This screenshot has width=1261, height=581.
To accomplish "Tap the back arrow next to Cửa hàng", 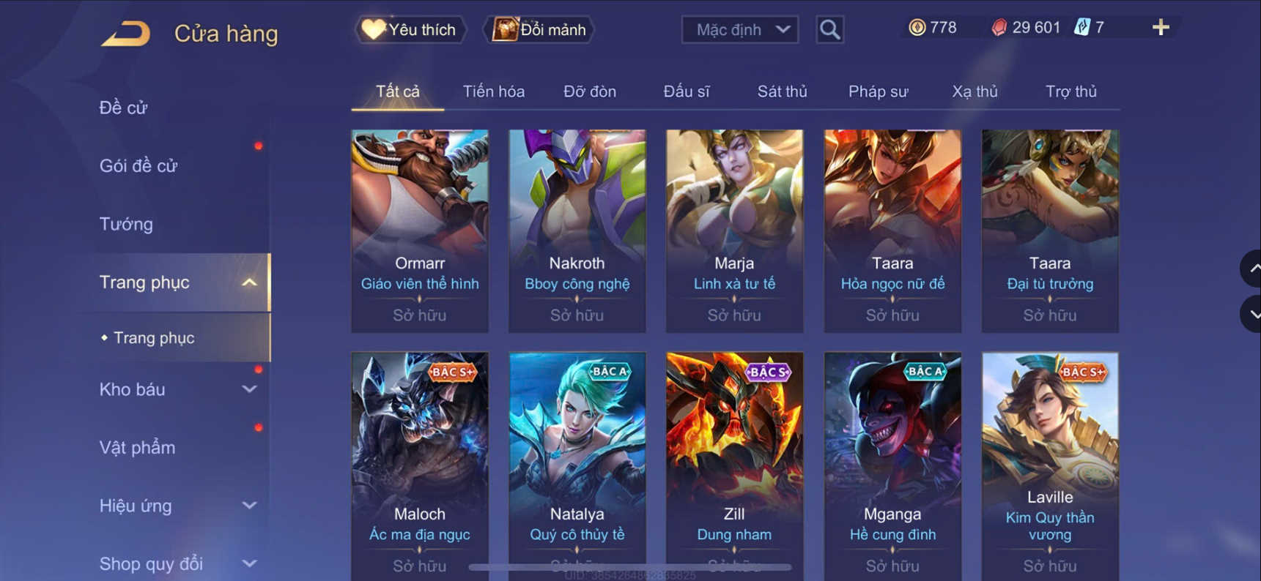I will [125, 34].
